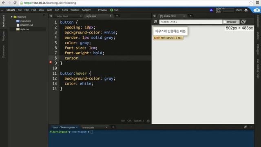Add a new editor tab
The width and height of the screenshot is (261, 147).
pos(117,16)
